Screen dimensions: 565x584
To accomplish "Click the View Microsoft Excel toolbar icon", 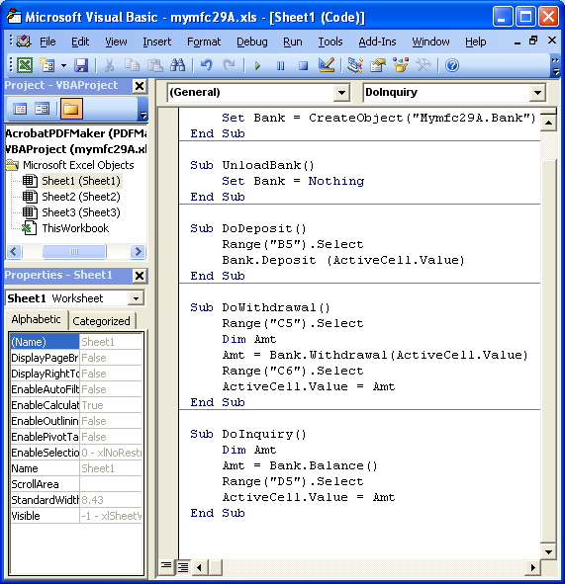I will [24, 65].
